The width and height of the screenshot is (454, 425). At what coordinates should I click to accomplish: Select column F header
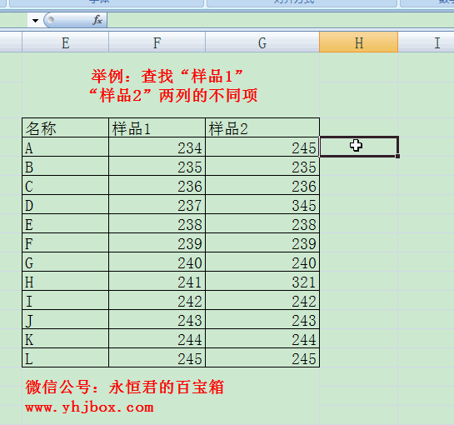pyautogui.click(x=157, y=42)
